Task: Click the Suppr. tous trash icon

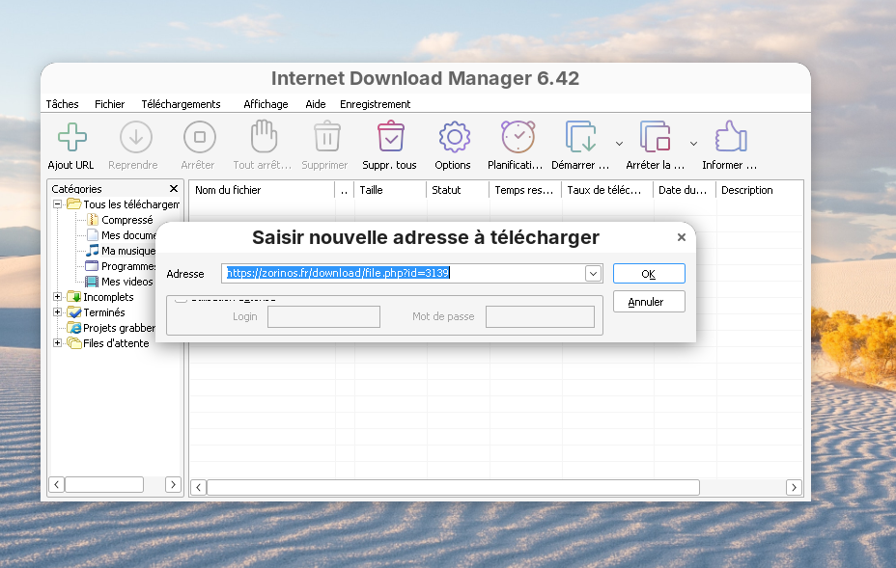Action: 390,138
